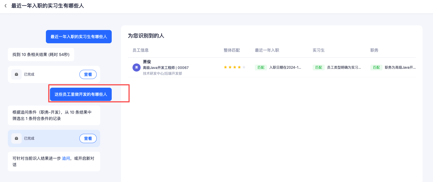Click the employee name 萧俊
This screenshot has height=182, width=433.
pyautogui.click(x=147, y=62)
